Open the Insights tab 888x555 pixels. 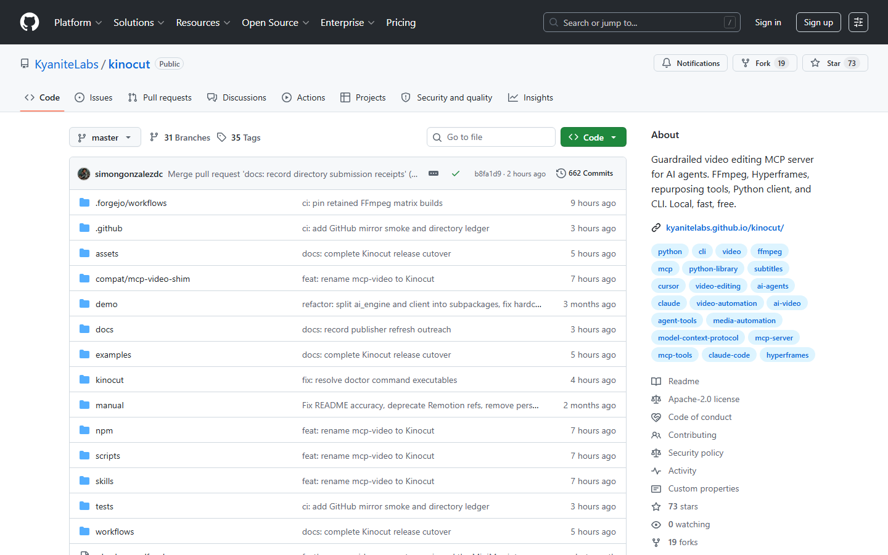tap(530, 97)
